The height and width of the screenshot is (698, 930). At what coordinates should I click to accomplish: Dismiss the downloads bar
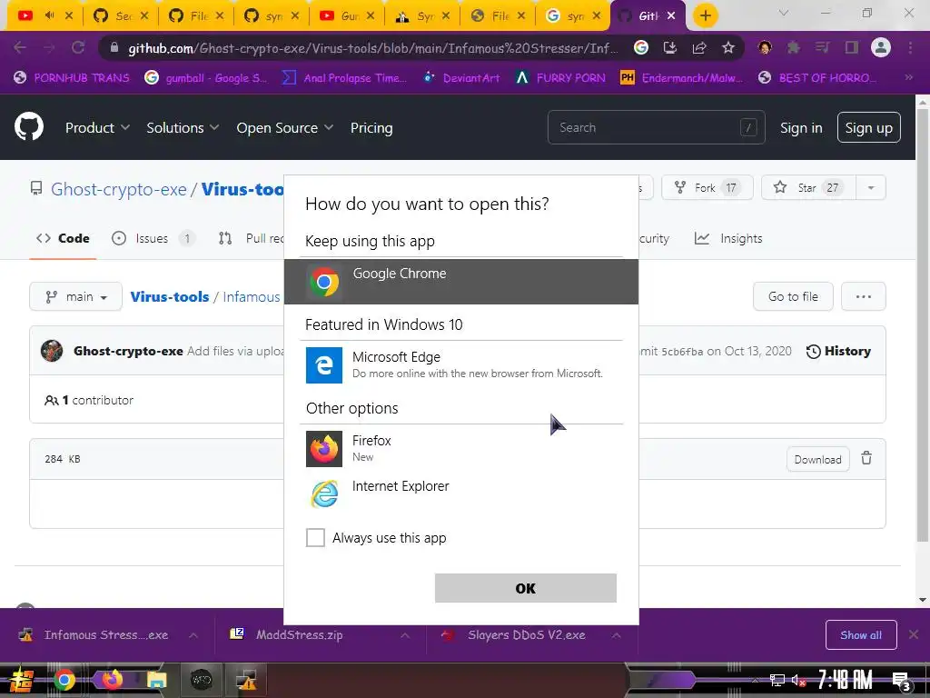[914, 635]
